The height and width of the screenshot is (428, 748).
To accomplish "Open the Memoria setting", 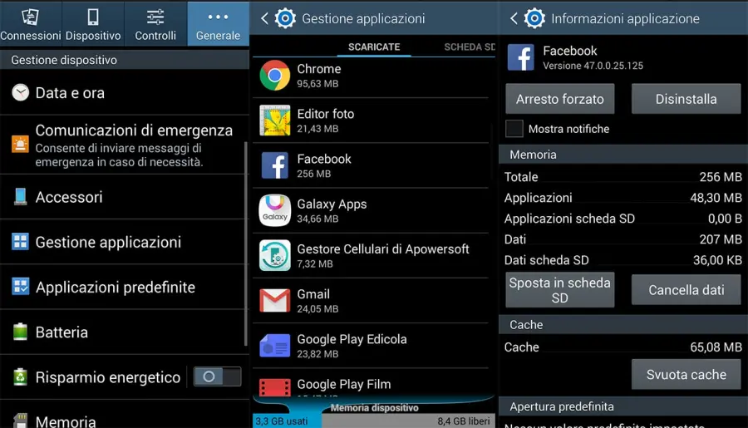I will click(123, 415).
